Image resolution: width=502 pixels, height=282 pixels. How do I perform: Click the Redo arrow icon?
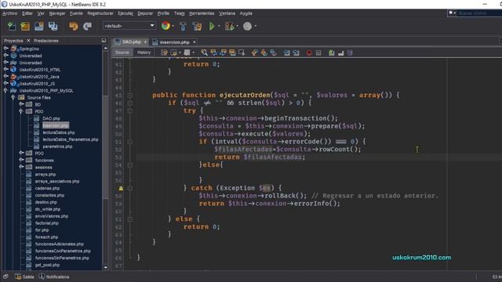coord(87,26)
